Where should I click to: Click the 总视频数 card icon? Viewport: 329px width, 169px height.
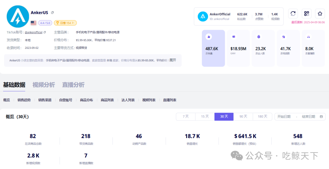284,37
